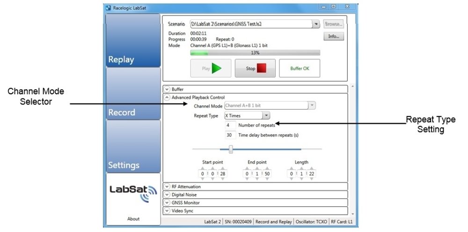Expand the RF Attenuation section

[x=167, y=187]
